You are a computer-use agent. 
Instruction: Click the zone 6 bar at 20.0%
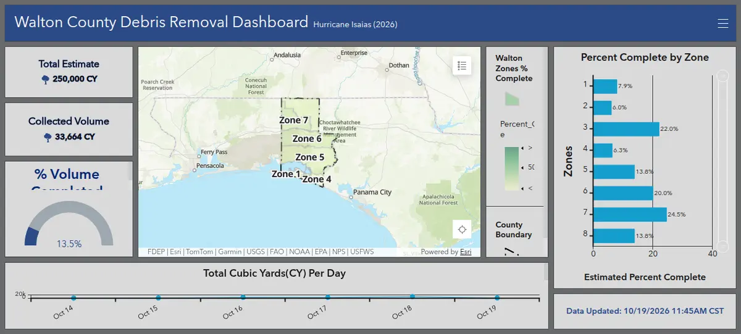623,193
